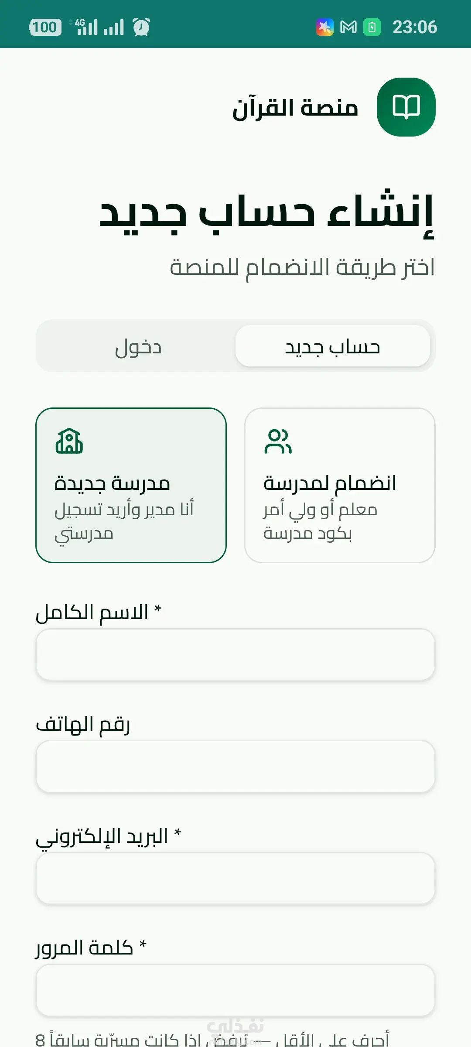Tap the green battery saver icon
Image resolution: width=471 pixels, height=1047 pixels.
[372, 27]
